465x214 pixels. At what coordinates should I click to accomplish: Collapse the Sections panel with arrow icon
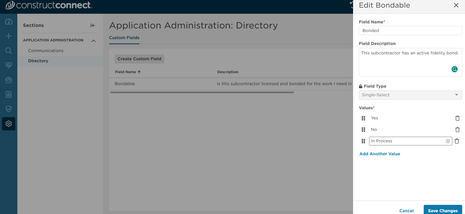click(93, 25)
